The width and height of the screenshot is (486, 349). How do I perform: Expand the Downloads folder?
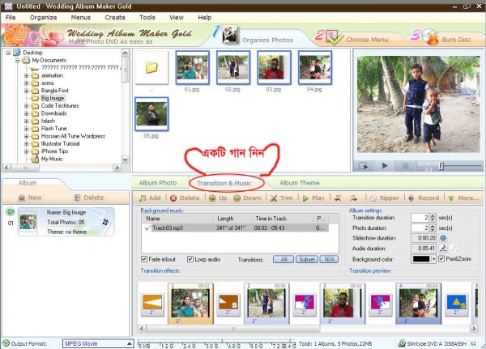pos(27,113)
